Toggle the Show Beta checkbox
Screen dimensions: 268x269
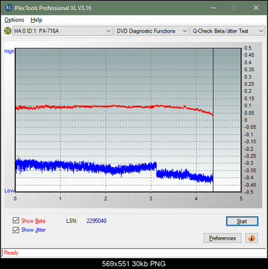[16, 220]
